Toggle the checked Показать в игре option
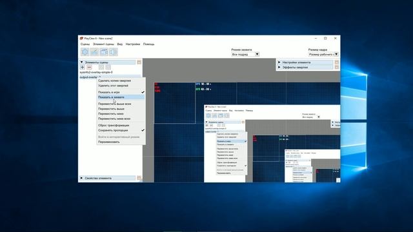This screenshot has width=413, height=232. tap(121, 92)
